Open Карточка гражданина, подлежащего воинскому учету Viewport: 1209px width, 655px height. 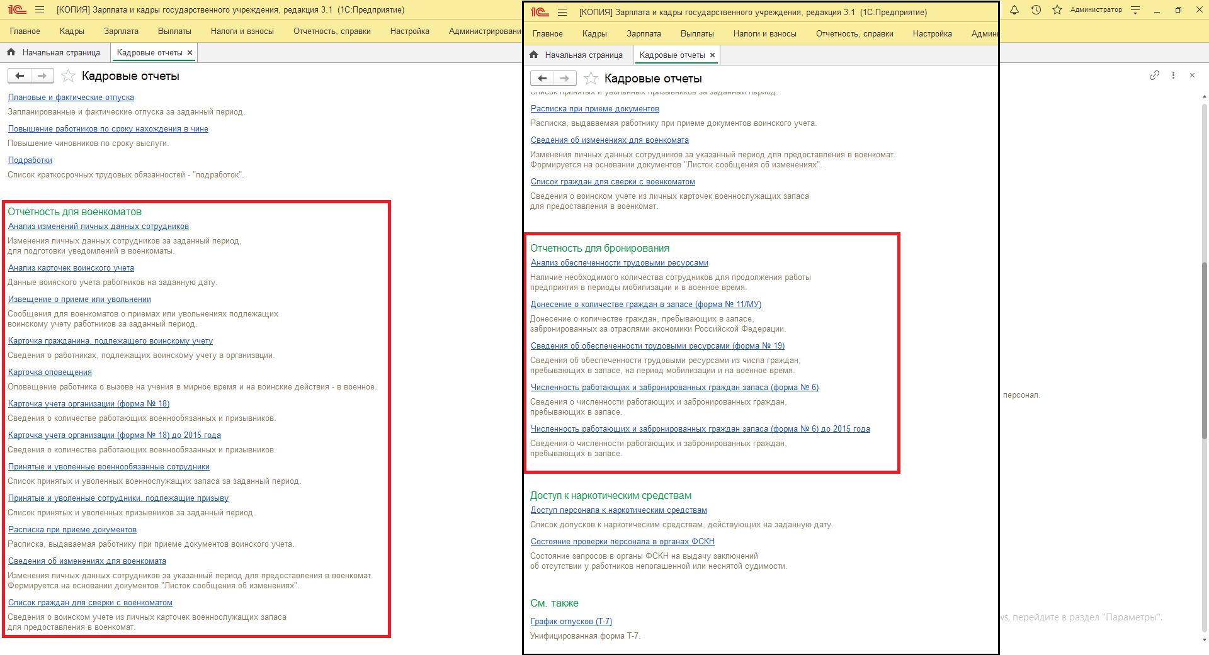click(110, 341)
